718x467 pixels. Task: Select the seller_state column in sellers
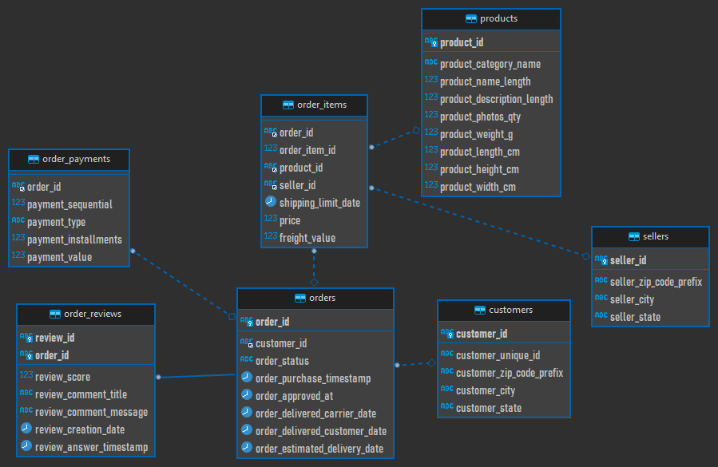click(636, 317)
